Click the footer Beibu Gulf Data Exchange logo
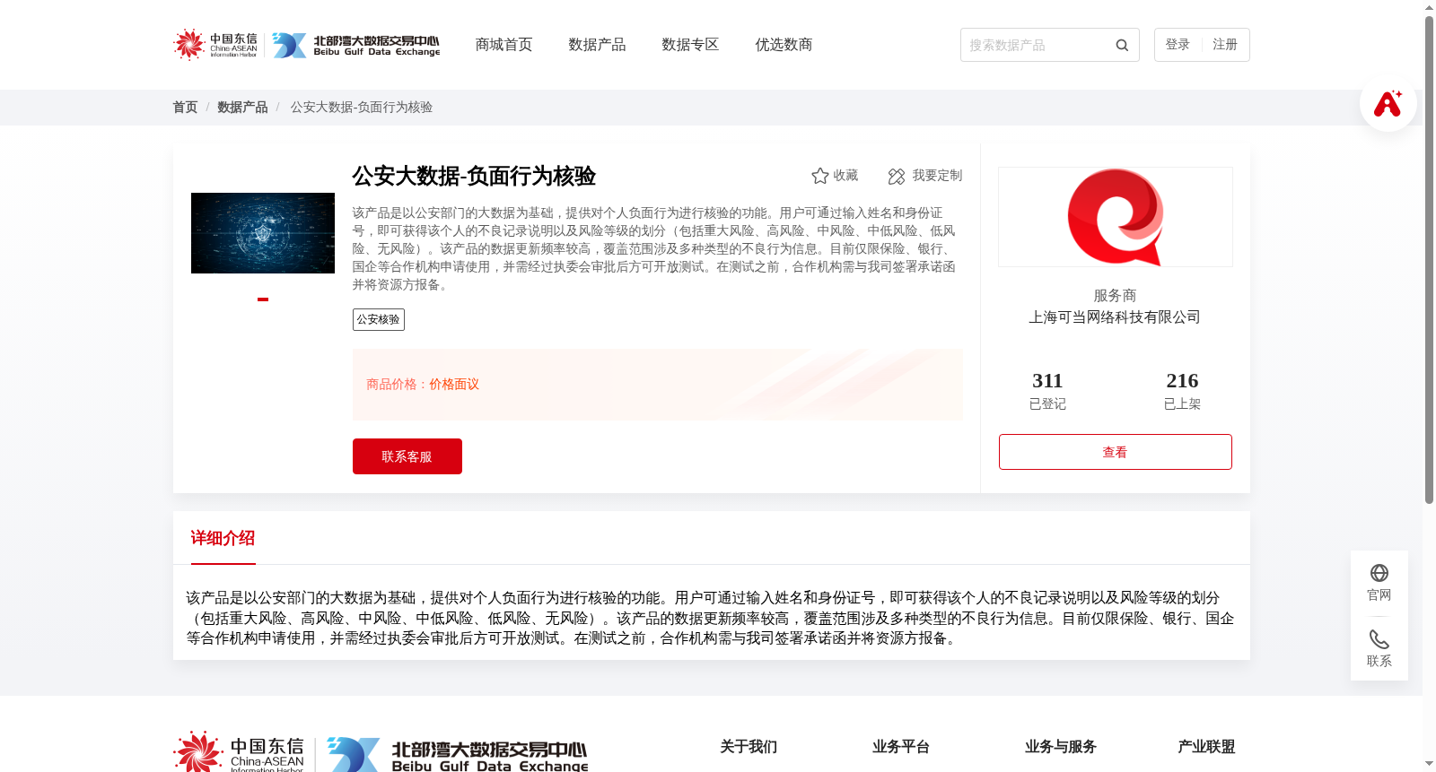 458,755
